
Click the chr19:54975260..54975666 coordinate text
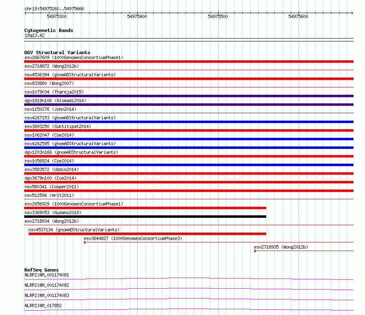[54, 9]
